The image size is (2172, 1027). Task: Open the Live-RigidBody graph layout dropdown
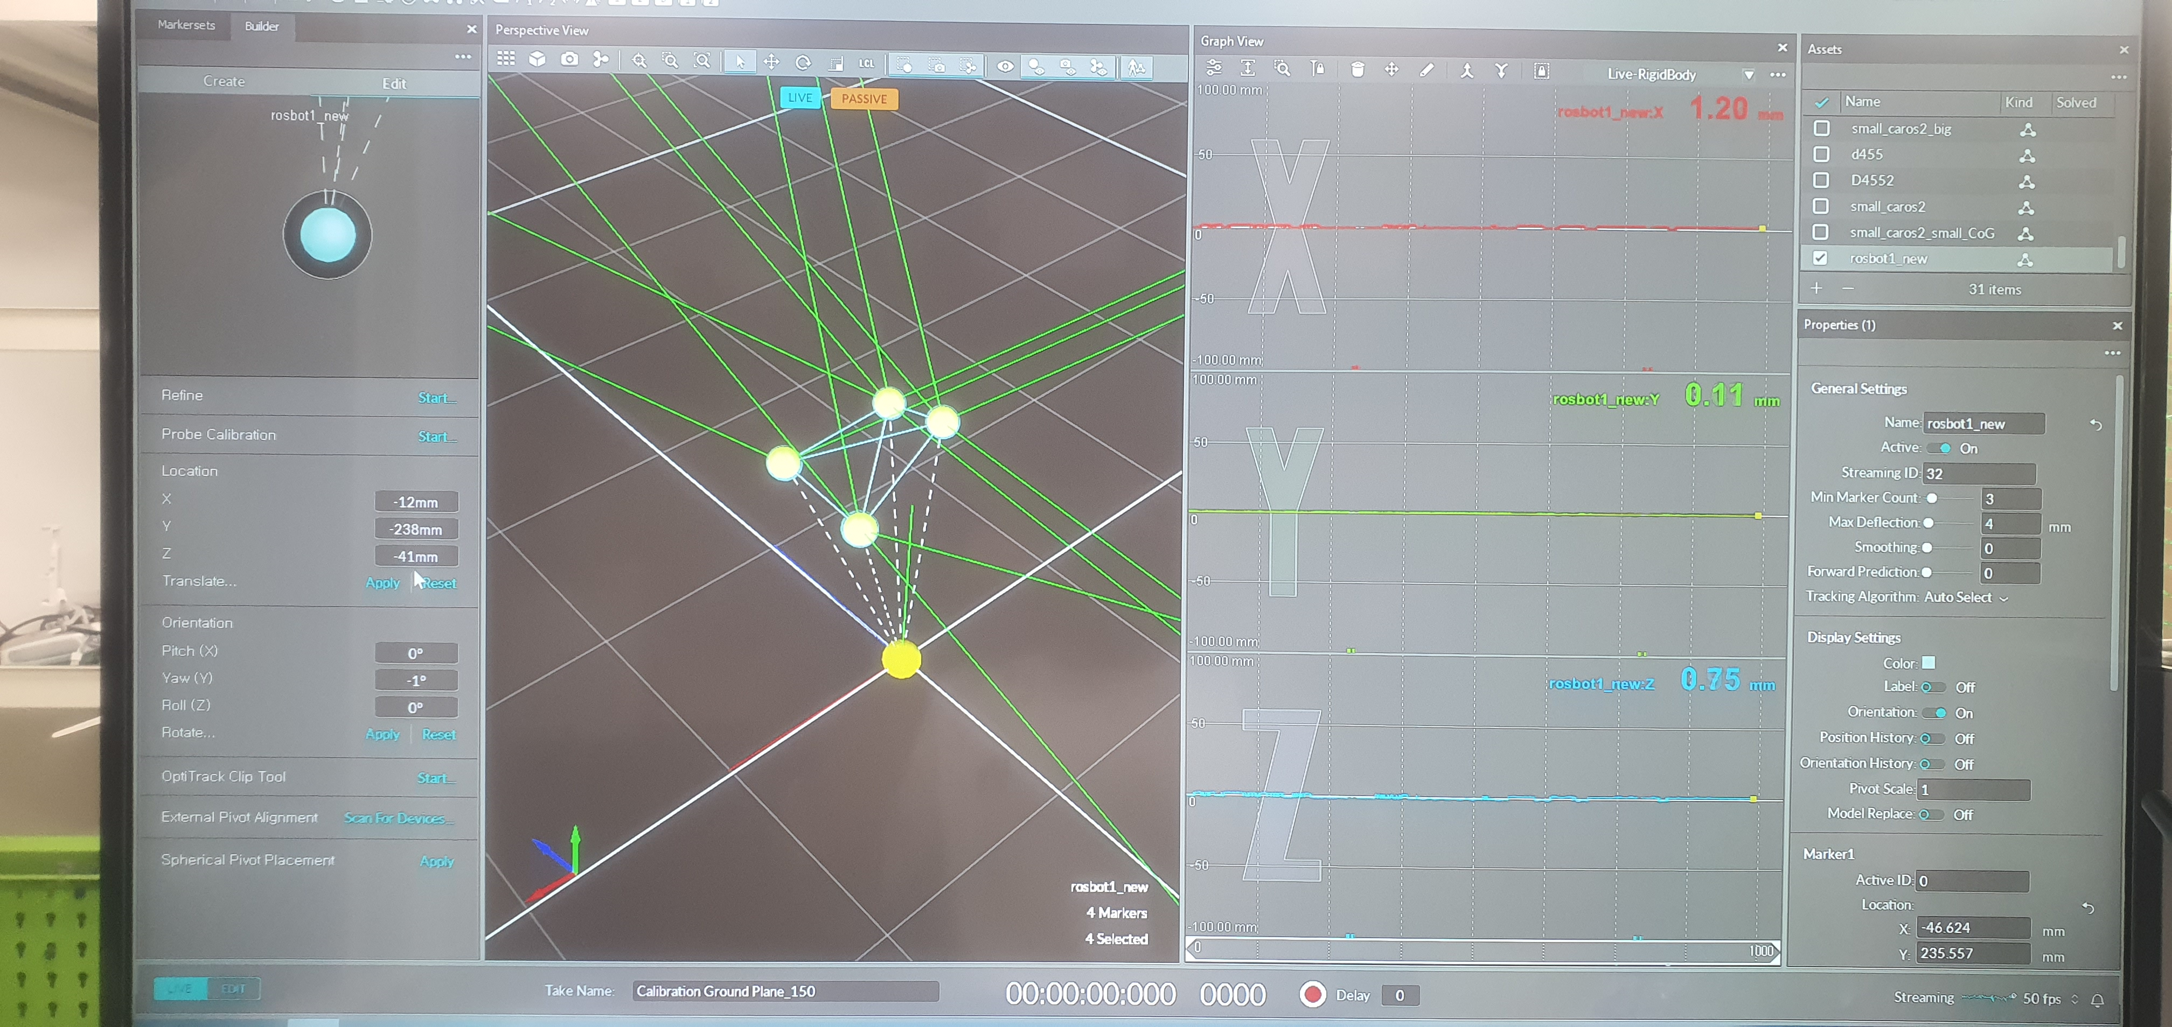click(1749, 75)
